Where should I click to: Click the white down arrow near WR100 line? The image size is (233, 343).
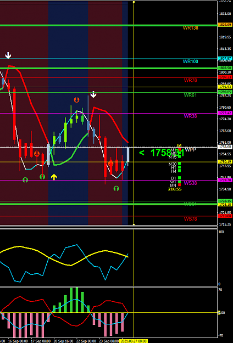8,55
